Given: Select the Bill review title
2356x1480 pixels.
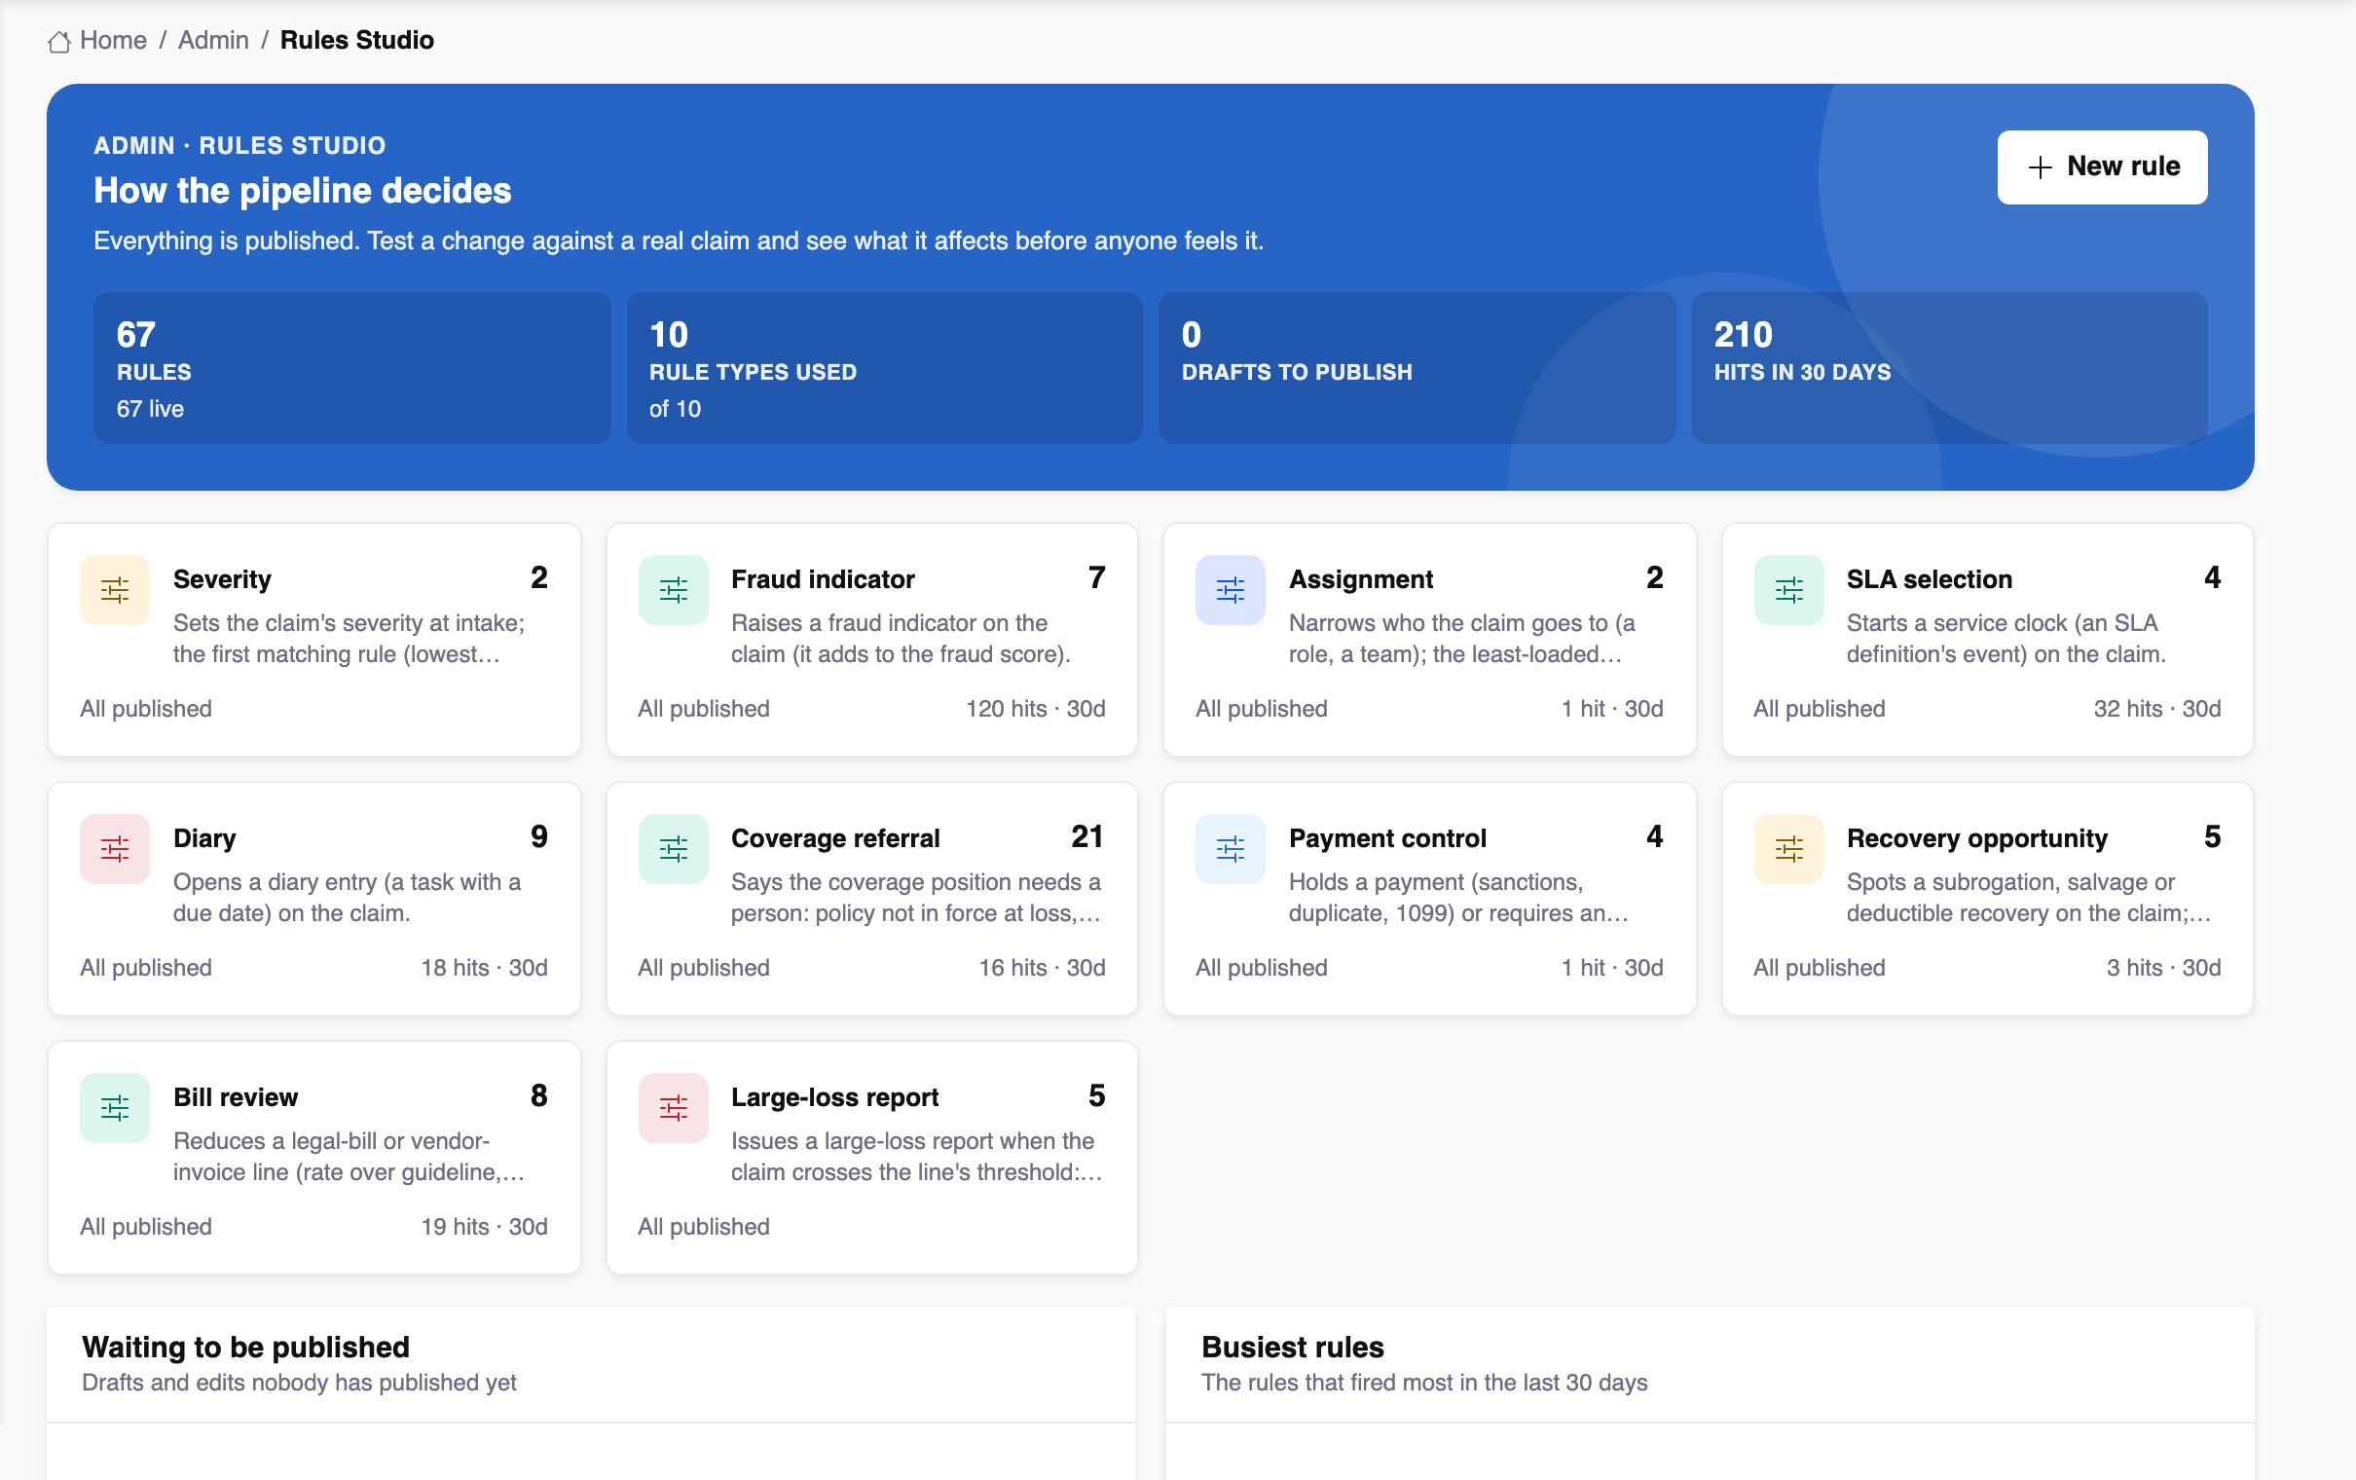Looking at the screenshot, I should pos(236,1097).
